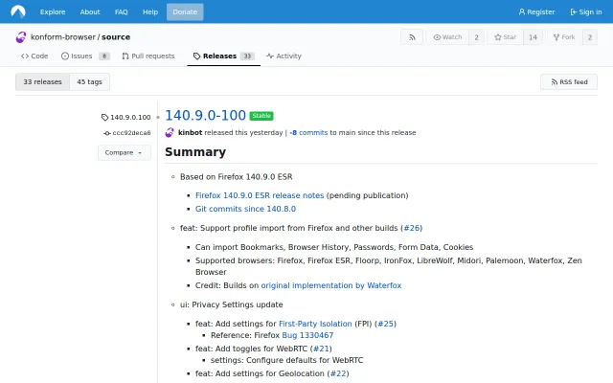Viewport: 613px width, 383px height.
Task: Show the 33 releases list
Action: 42,81
